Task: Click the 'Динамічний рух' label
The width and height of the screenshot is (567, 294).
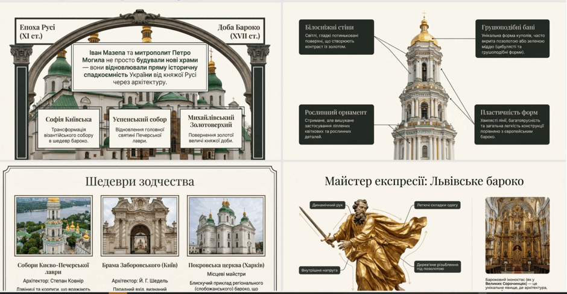Action: coord(327,205)
